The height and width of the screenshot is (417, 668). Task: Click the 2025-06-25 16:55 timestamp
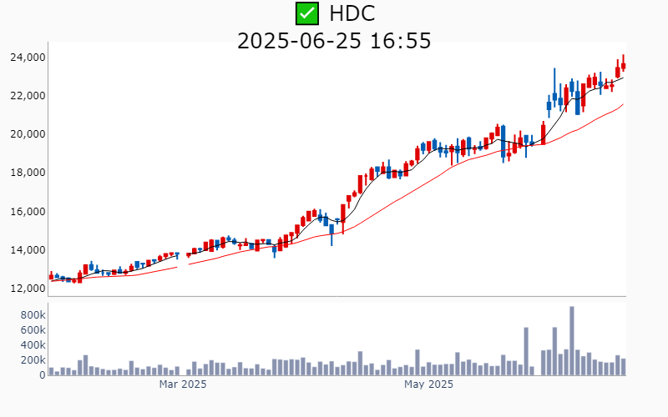[x=334, y=41]
